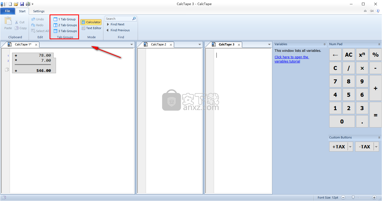Increase font size with plus button
Image resolution: width=382 pixels, height=201 pixels.
[x=374, y=198]
